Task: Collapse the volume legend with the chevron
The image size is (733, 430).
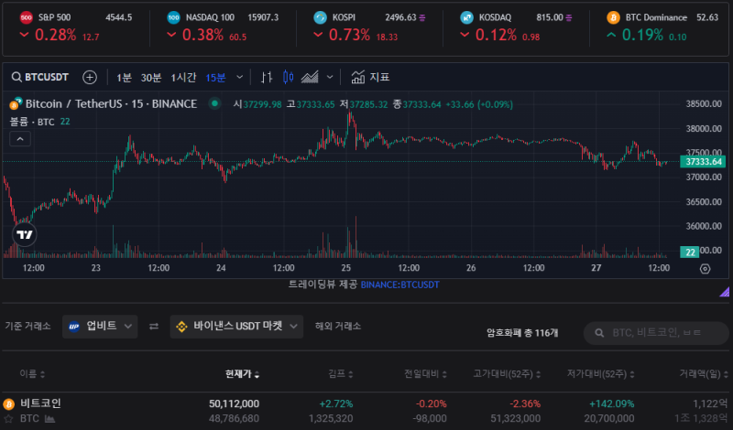Action: click(x=20, y=139)
